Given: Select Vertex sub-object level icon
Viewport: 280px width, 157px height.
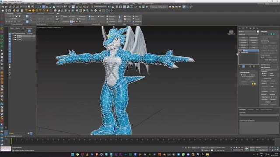Looking at the screenshot, I should [x=263, y=34].
